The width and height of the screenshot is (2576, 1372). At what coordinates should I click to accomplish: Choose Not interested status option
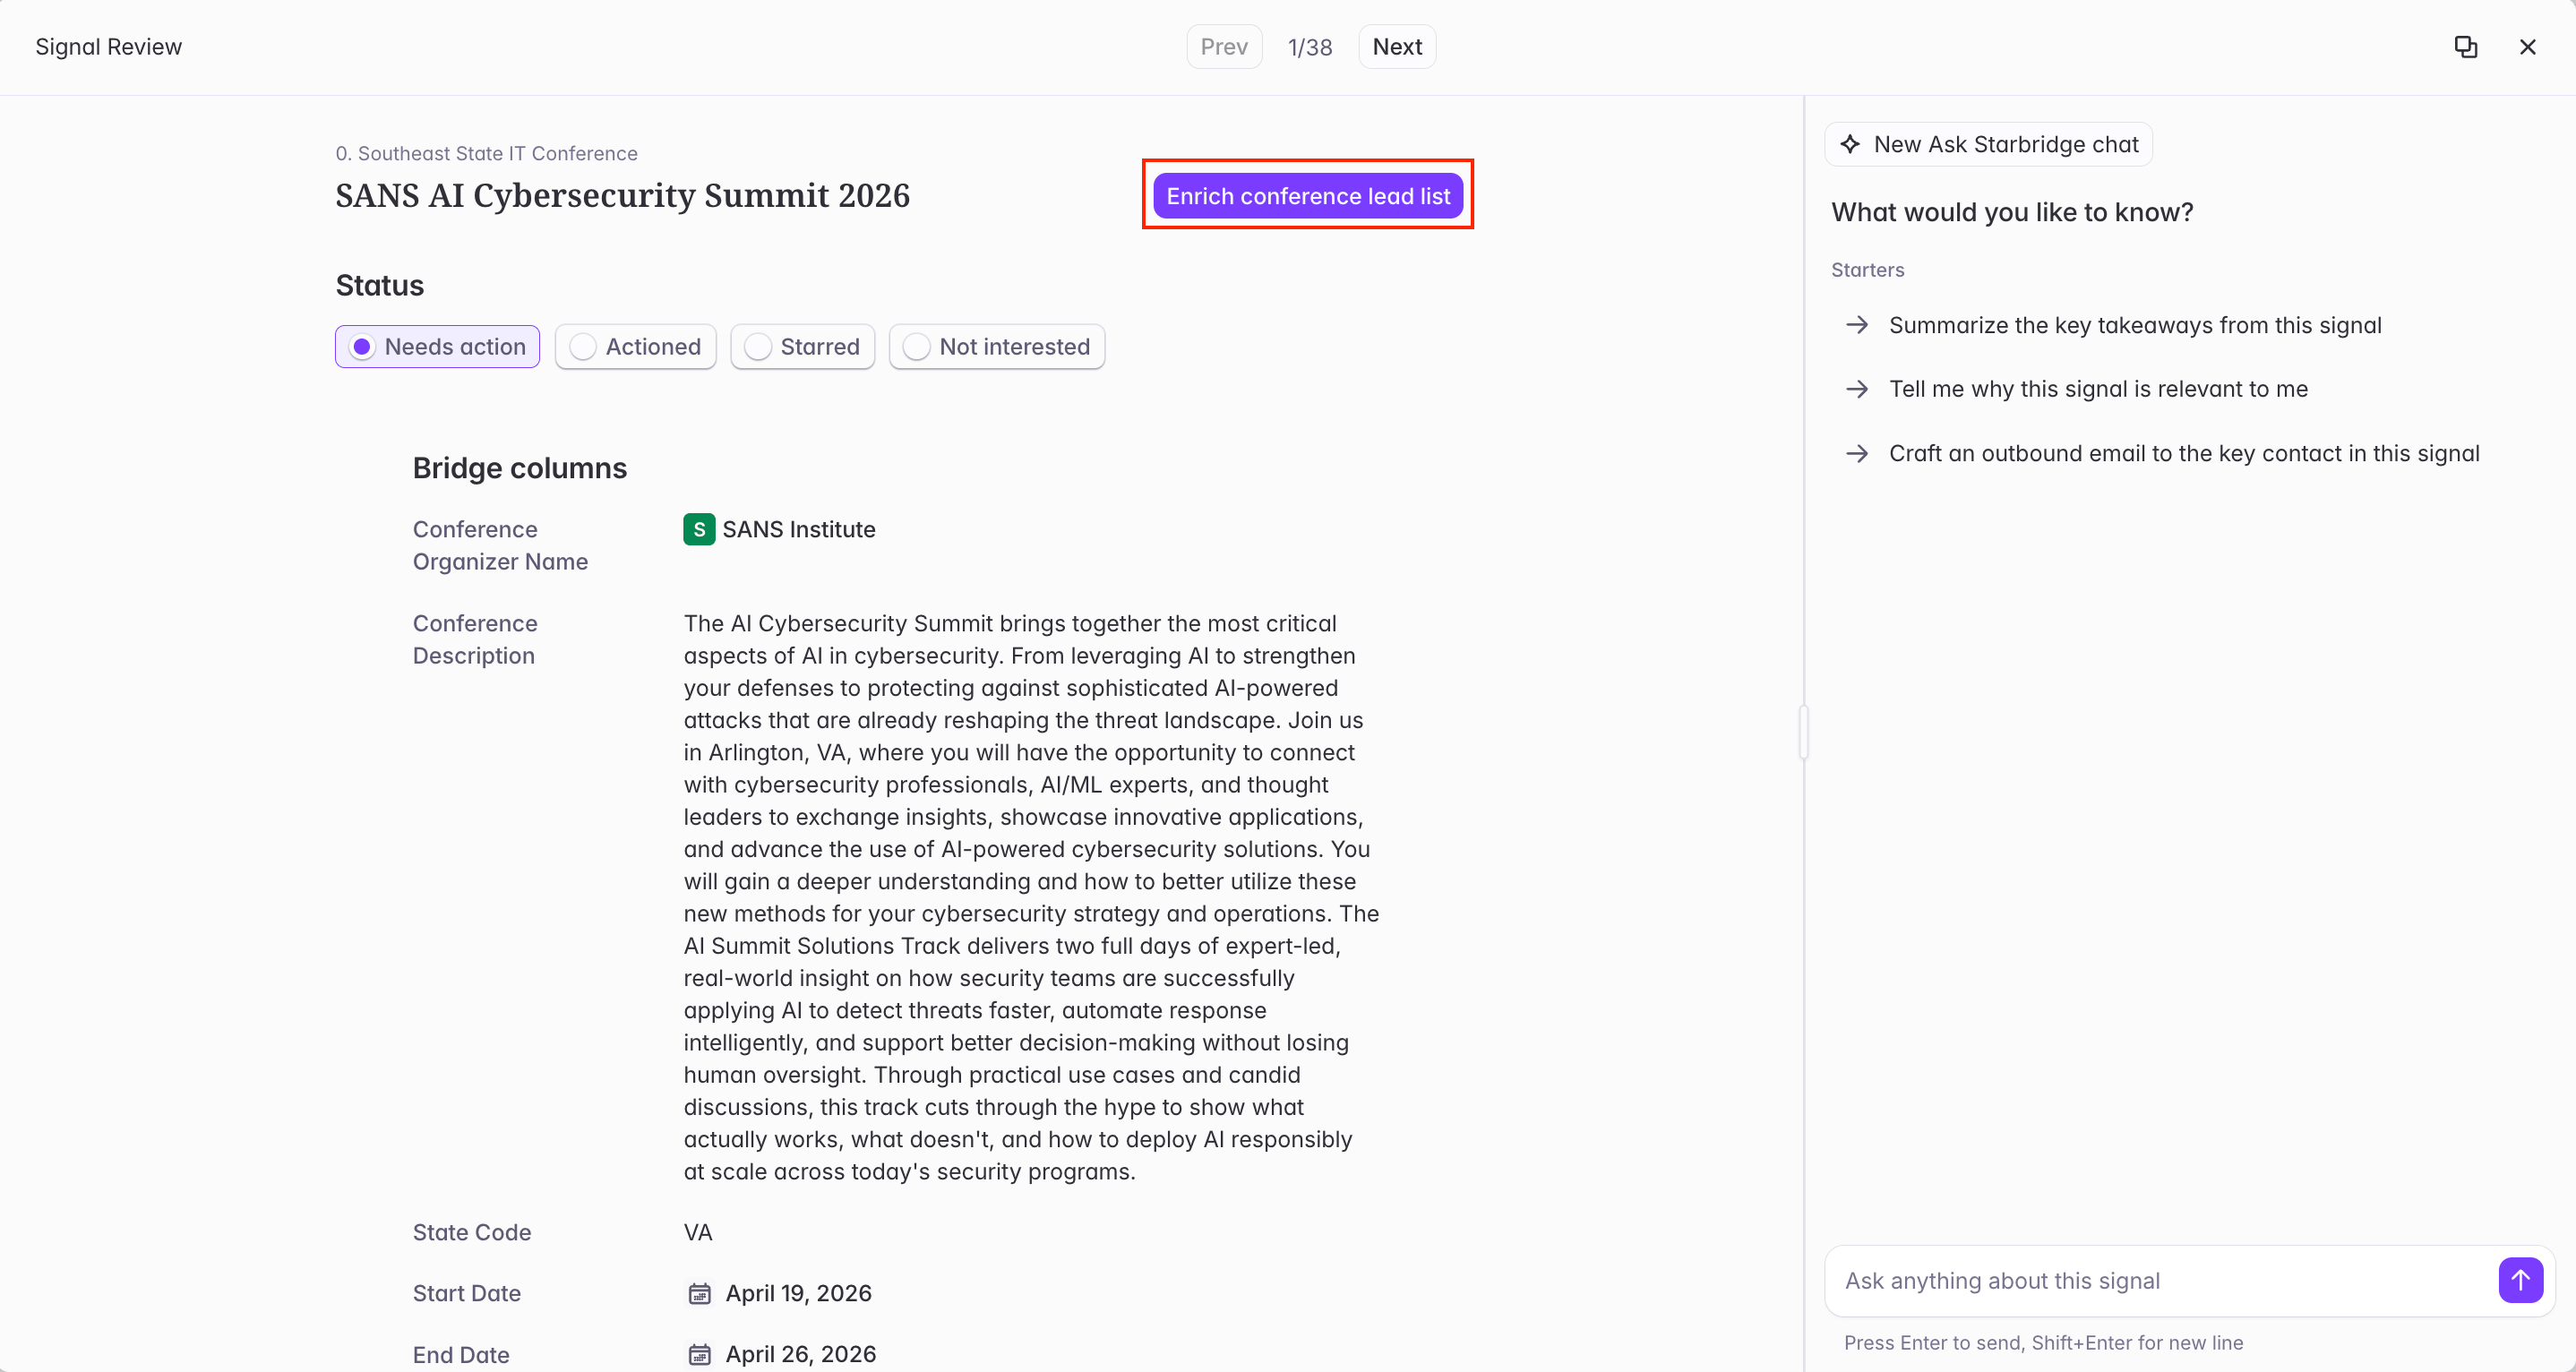coord(996,346)
